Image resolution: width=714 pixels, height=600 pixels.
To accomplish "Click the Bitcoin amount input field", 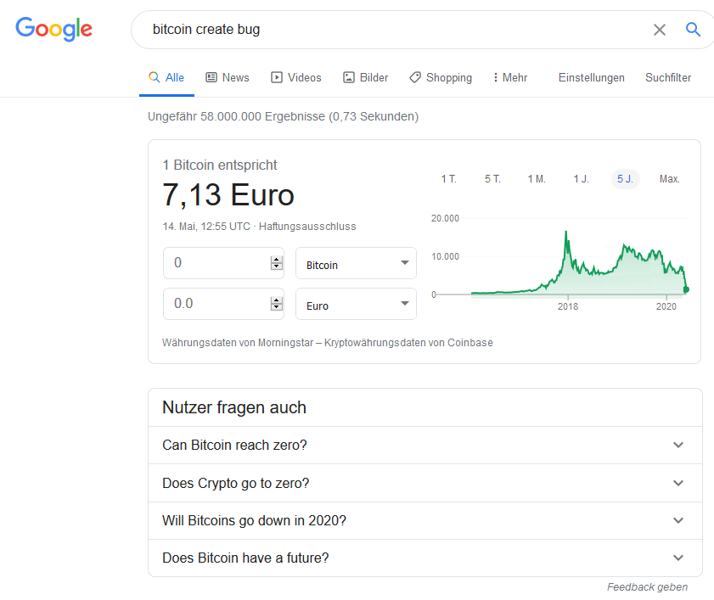I will [x=223, y=263].
